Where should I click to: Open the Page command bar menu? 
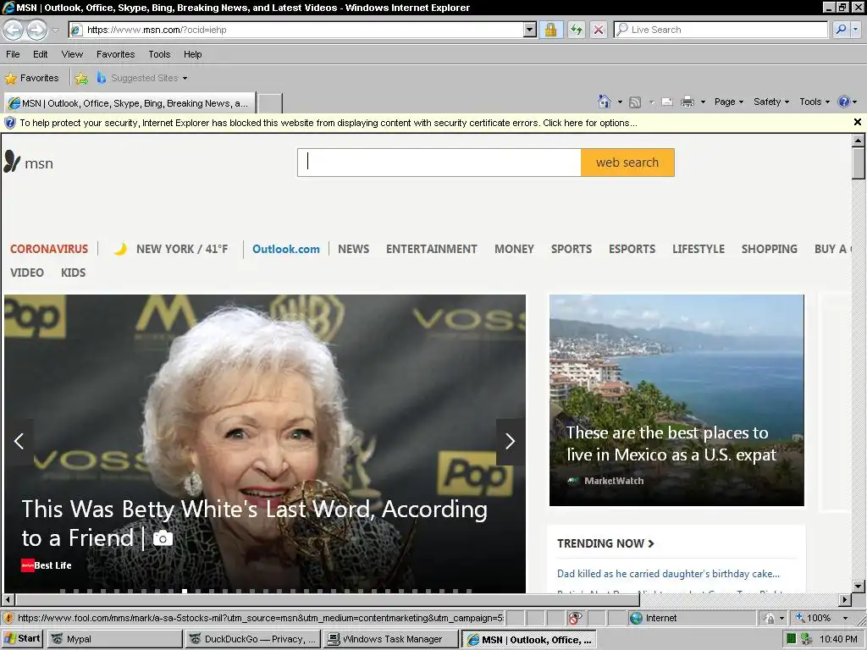pyautogui.click(x=729, y=102)
